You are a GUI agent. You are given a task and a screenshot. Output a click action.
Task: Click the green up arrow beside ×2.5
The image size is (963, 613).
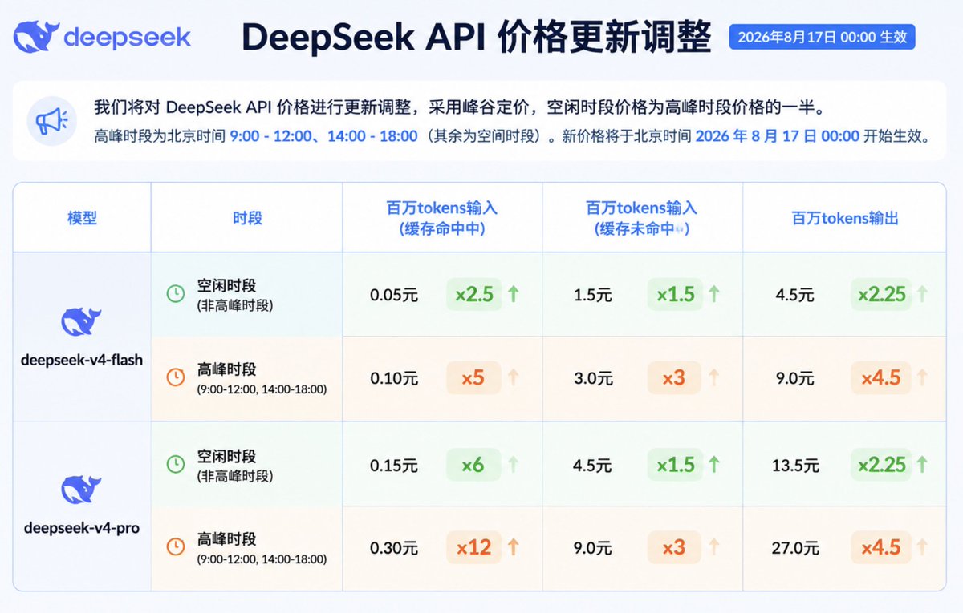[x=514, y=294]
